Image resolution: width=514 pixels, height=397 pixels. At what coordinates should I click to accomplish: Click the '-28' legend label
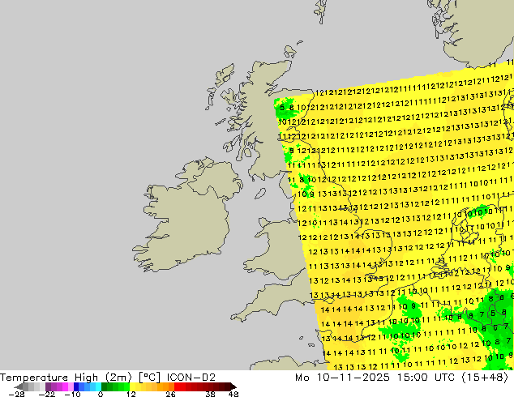click(17, 394)
